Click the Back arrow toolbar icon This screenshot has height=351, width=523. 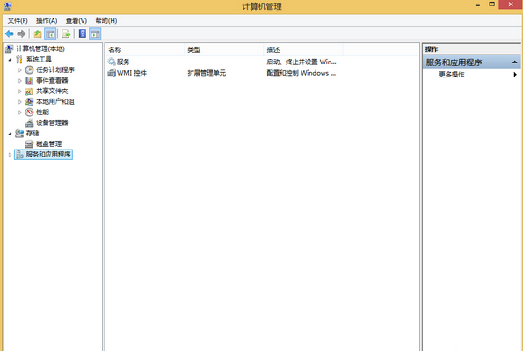point(10,33)
